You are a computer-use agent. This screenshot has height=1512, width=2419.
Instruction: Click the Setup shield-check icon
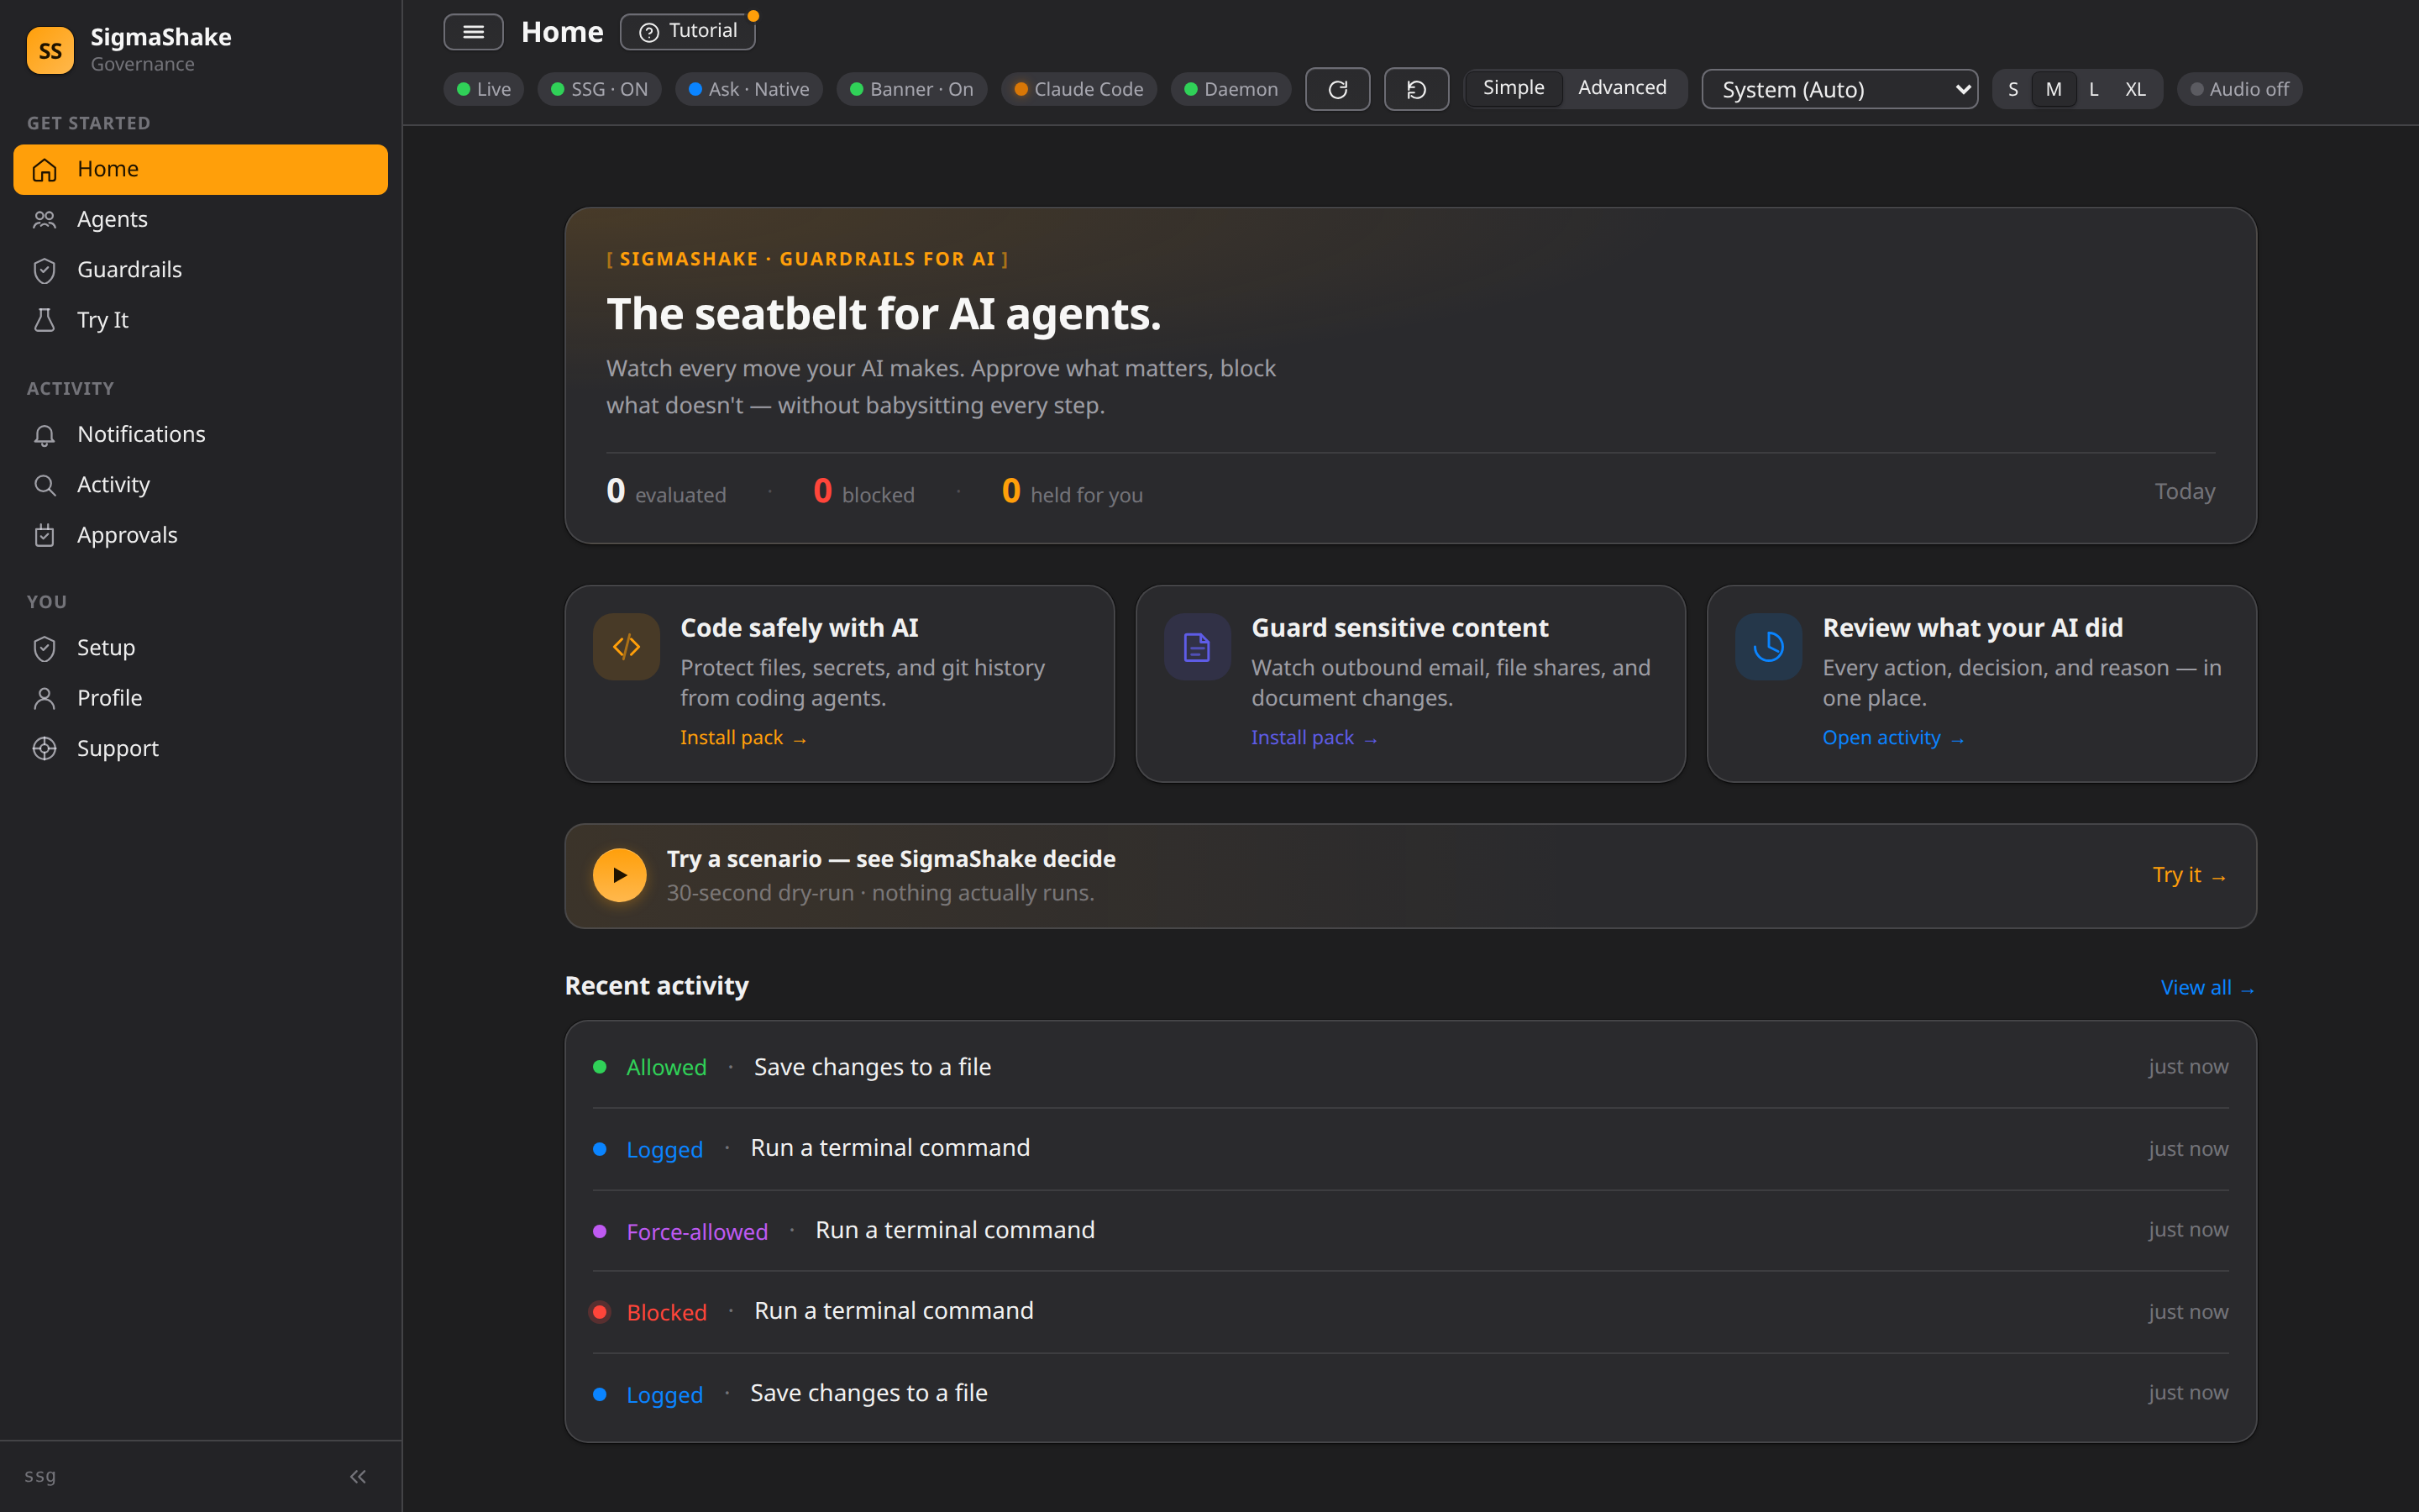click(44, 648)
